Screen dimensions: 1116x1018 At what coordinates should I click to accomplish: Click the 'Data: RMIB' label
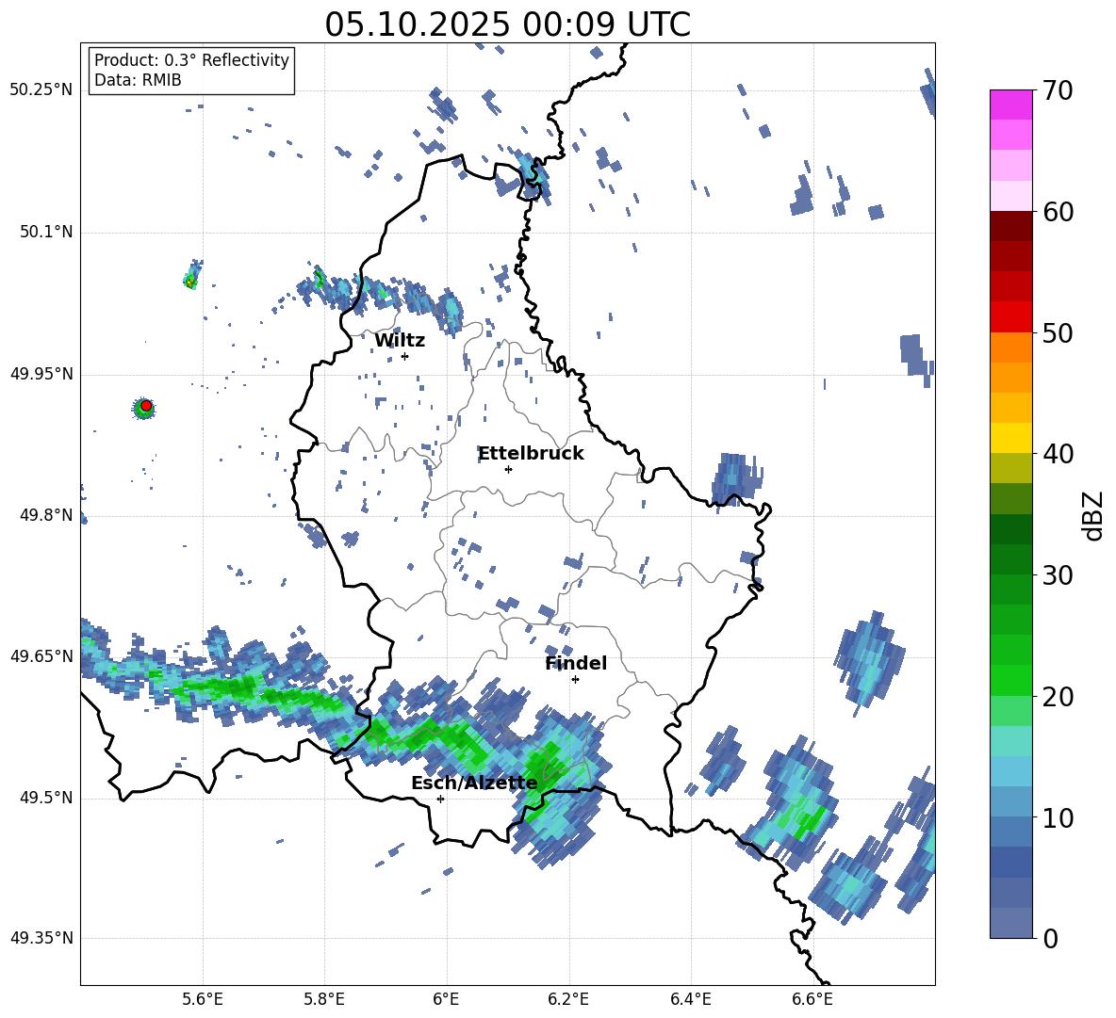coord(138,80)
